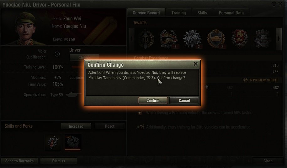This screenshot has width=287, height=168.
Task: Select the spiked star award medal
Action: pos(192,39)
